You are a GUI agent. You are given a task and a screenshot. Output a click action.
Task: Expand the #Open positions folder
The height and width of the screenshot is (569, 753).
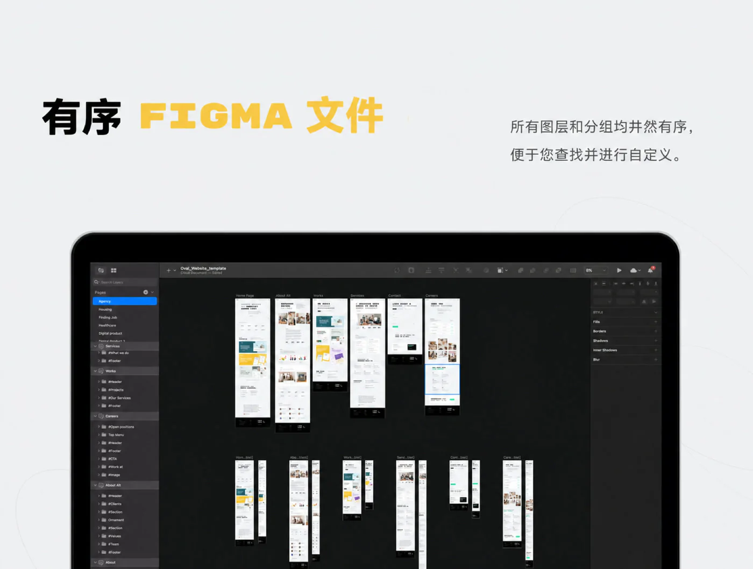(99, 427)
